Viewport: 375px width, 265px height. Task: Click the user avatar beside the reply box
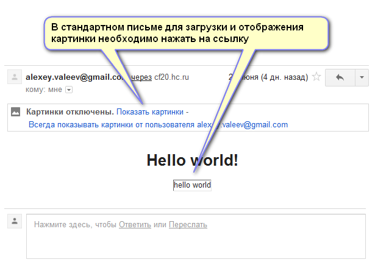(13, 221)
